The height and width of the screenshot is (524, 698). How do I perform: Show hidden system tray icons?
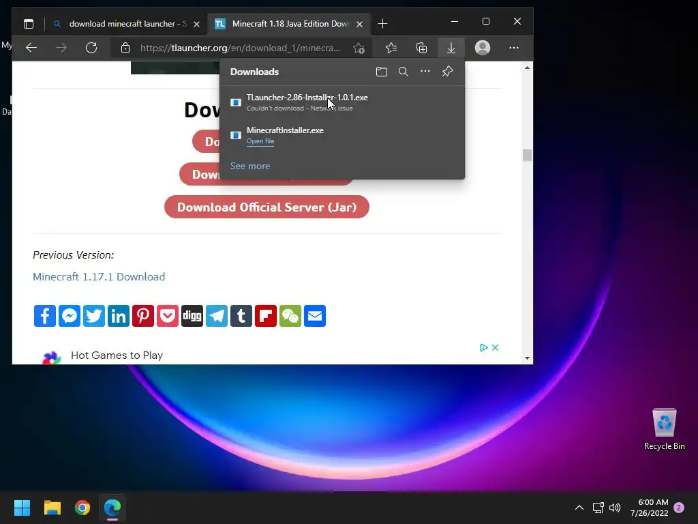[579, 508]
